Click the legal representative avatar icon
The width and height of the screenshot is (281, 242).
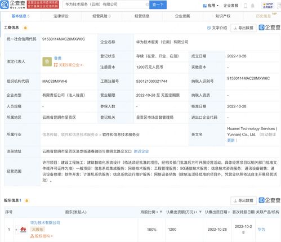[47, 61]
